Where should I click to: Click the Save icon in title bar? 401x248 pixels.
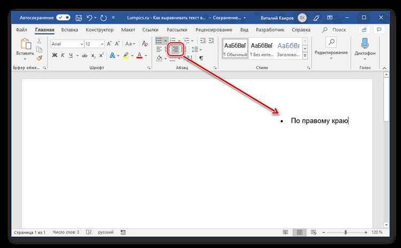79,18
